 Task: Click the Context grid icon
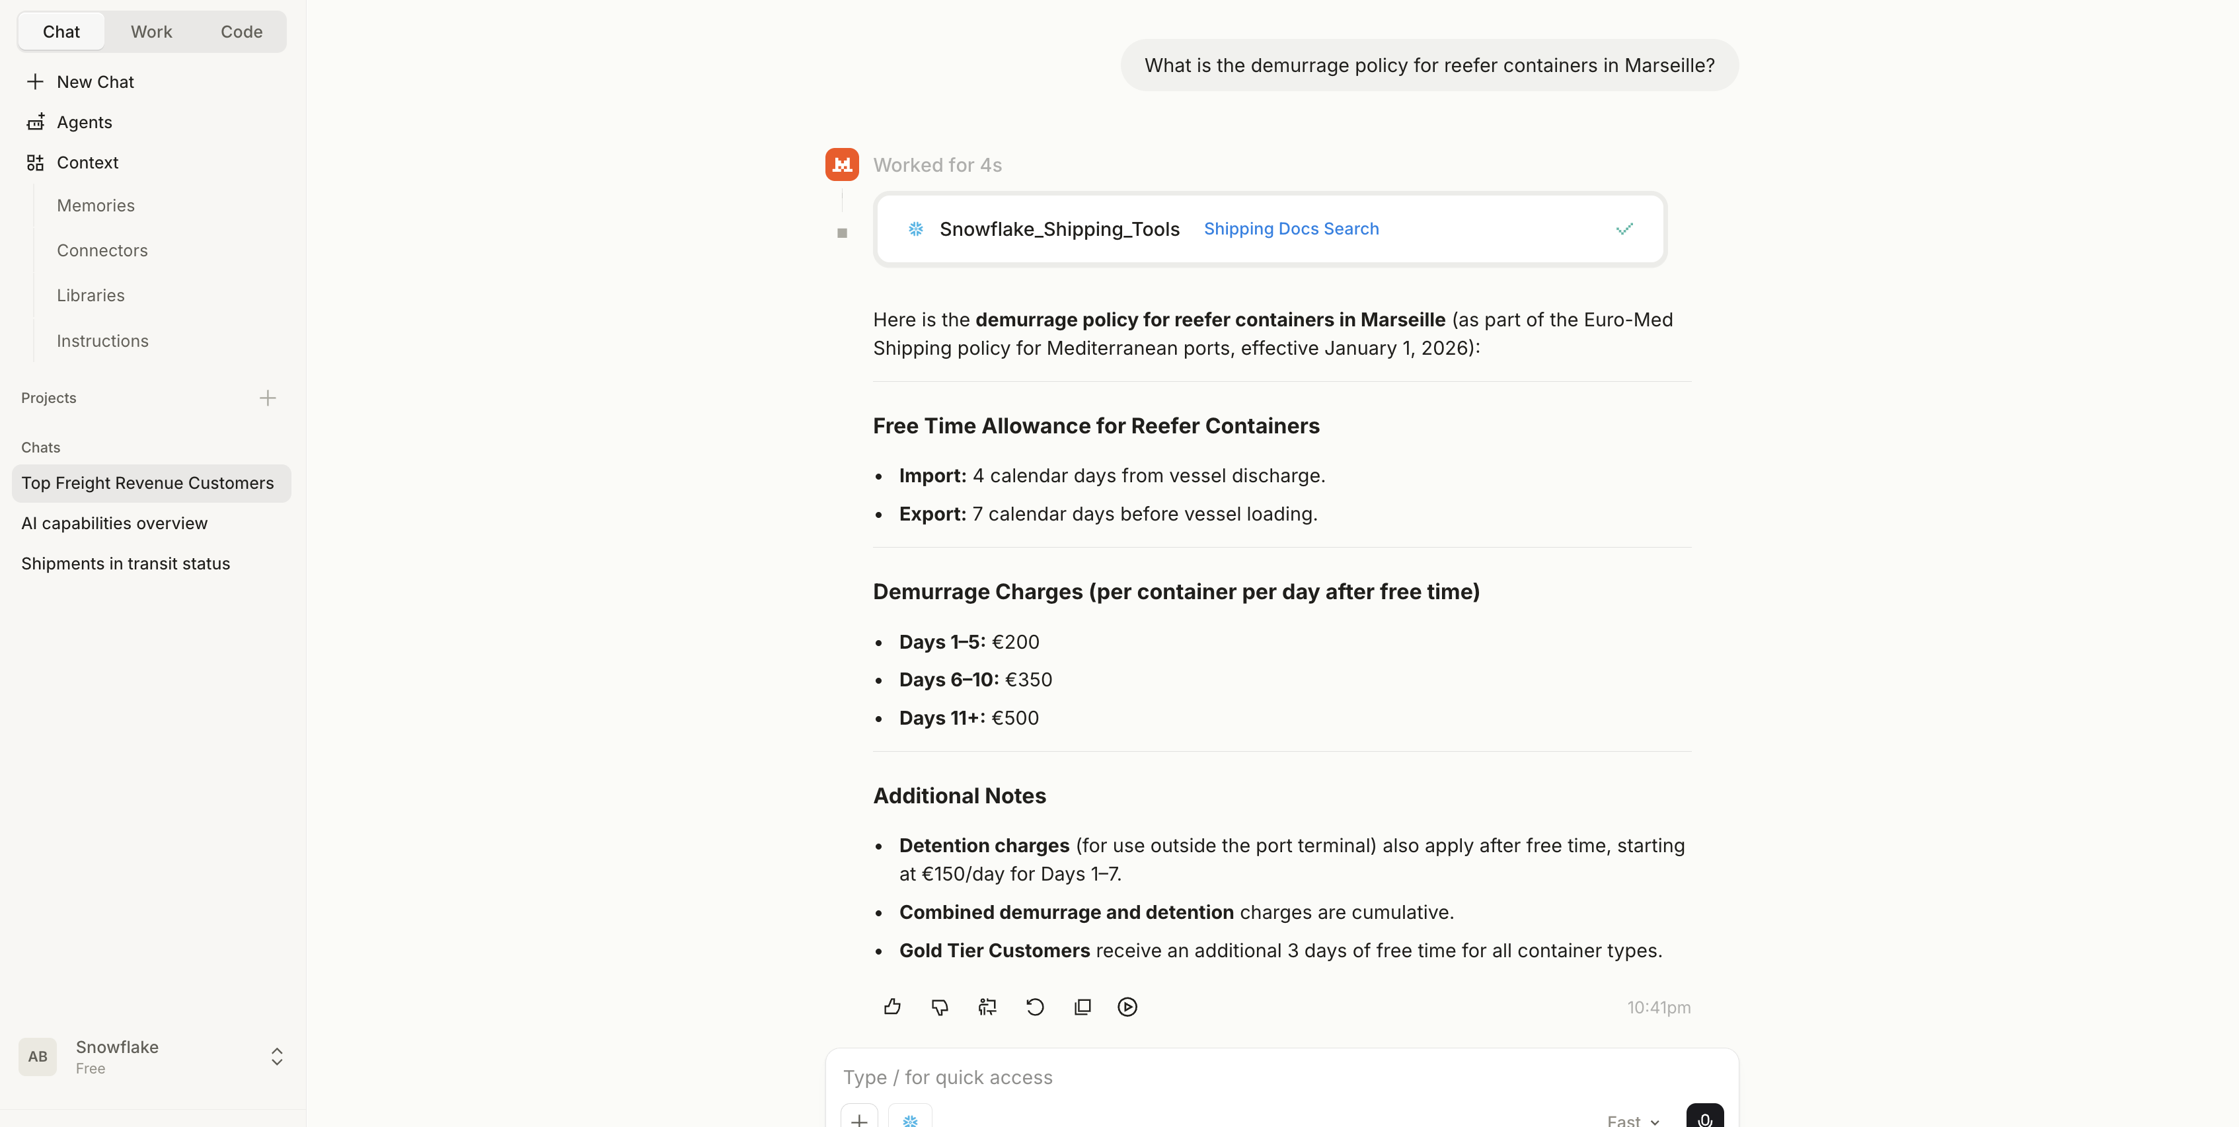35,163
